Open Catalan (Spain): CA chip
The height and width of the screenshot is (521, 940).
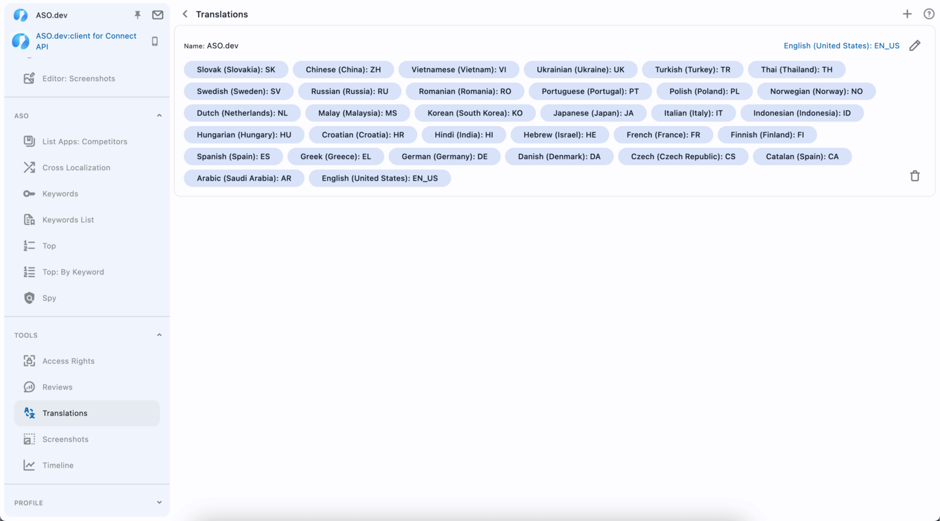coord(802,156)
